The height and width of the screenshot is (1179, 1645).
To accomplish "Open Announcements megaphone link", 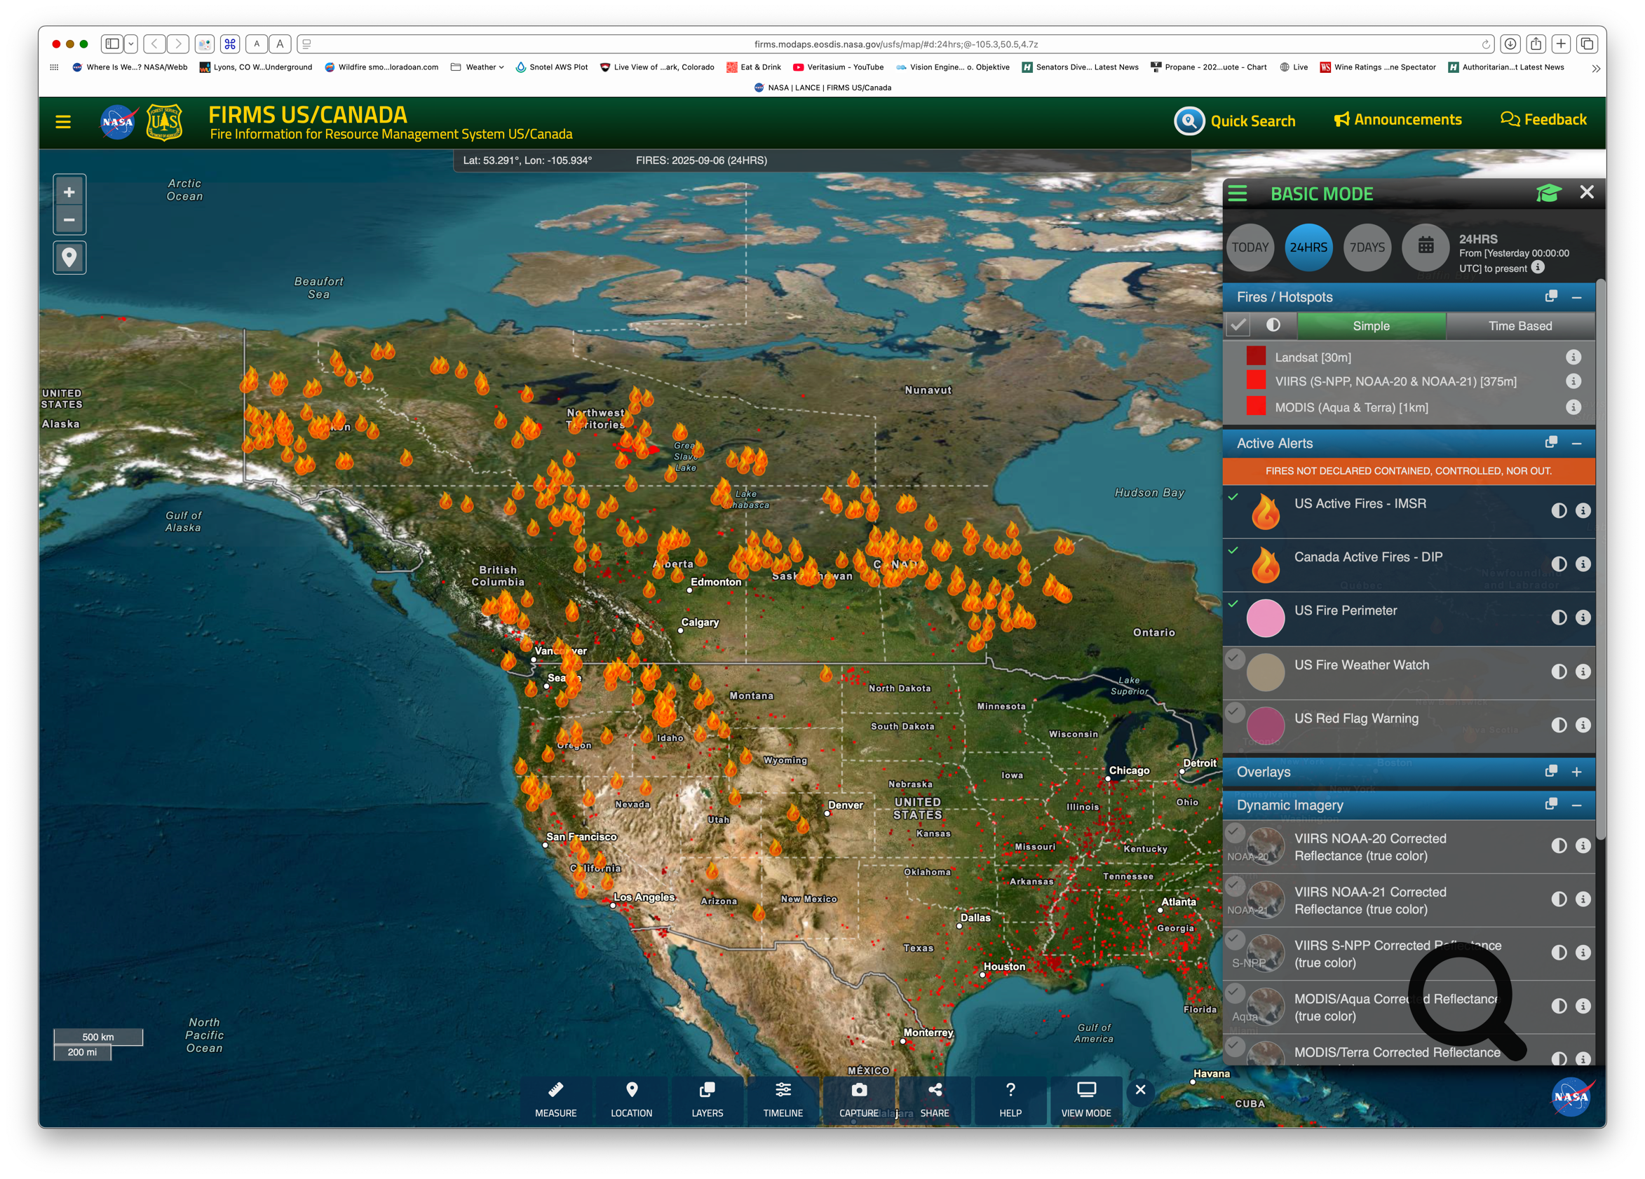I will coord(1397,120).
